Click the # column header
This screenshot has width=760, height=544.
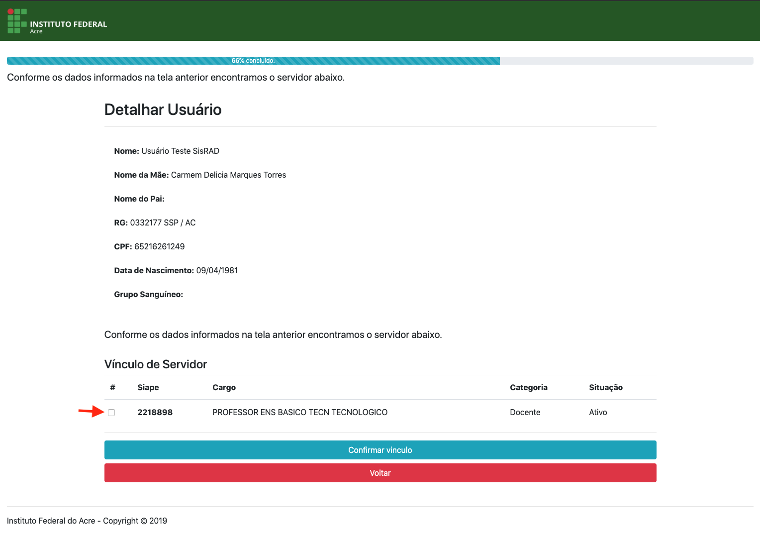(112, 387)
